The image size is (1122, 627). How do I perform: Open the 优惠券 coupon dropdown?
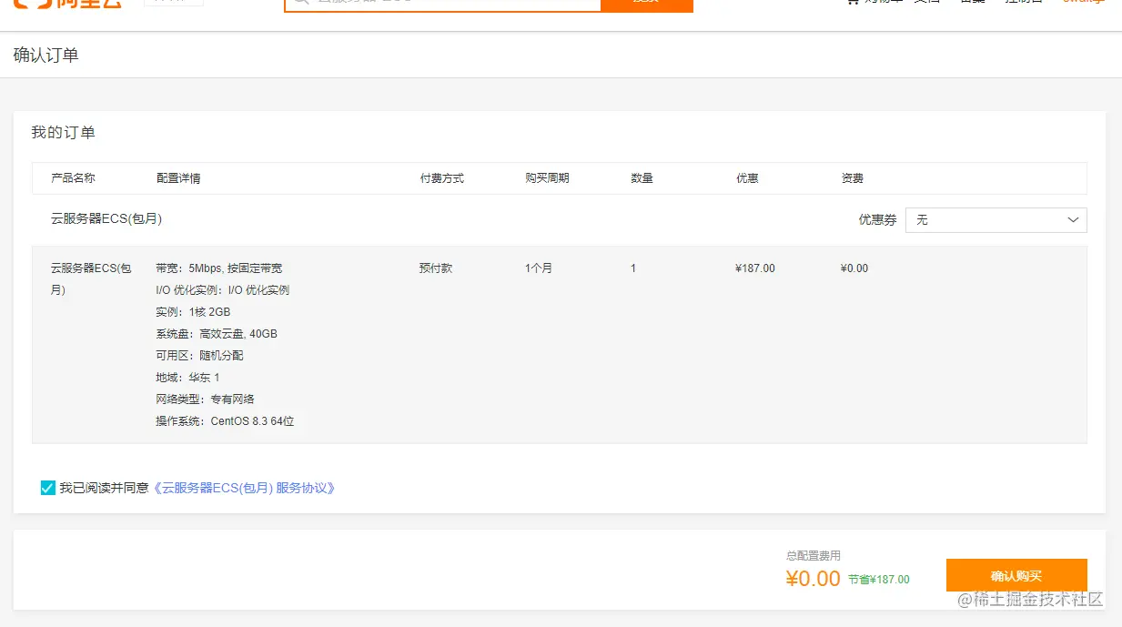click(996, 220)
